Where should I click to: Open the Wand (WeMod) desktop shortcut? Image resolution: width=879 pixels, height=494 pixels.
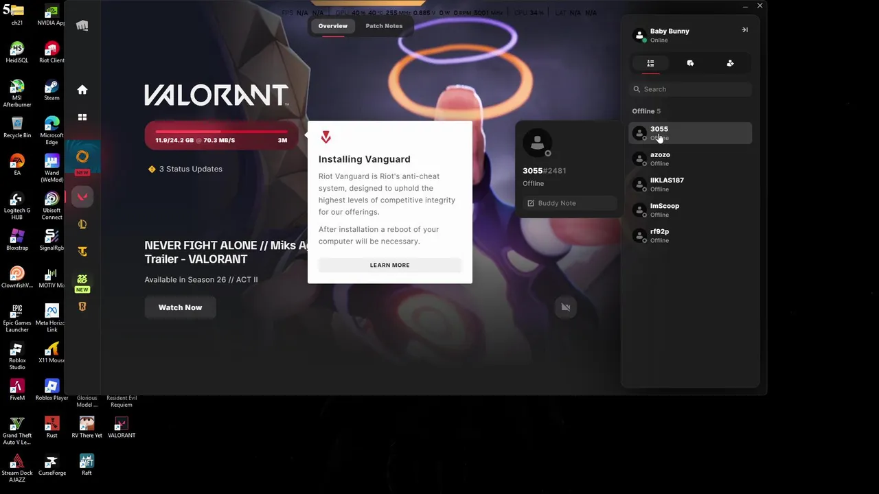52,168
